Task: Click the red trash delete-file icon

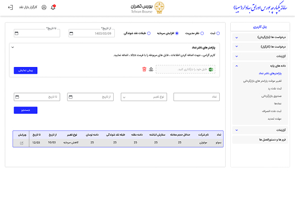Action: coord(144,69)
